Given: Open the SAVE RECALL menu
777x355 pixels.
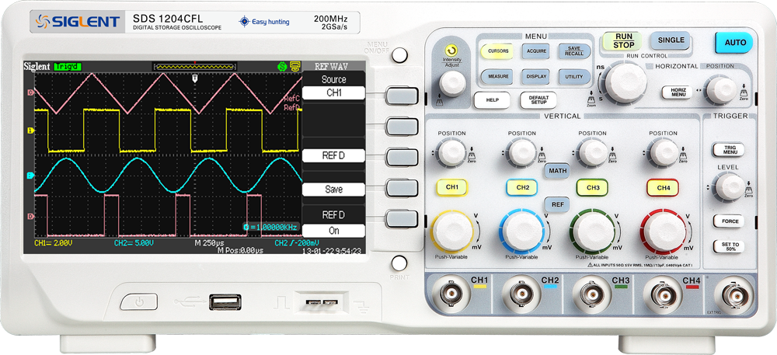Looking at the screenshot, I should click(575, 51).
